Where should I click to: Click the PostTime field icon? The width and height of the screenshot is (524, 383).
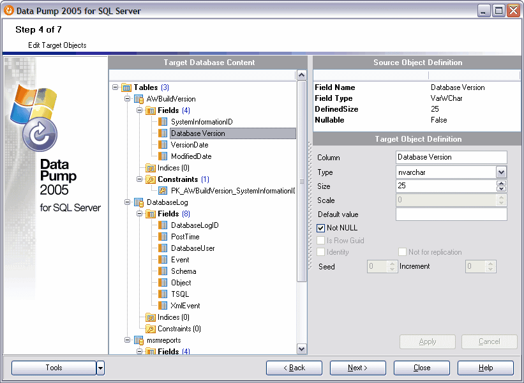click(163, 237)
